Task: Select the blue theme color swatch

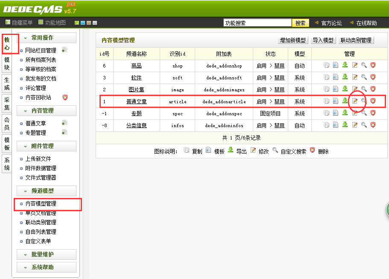Action: click(x=83, y=23)
